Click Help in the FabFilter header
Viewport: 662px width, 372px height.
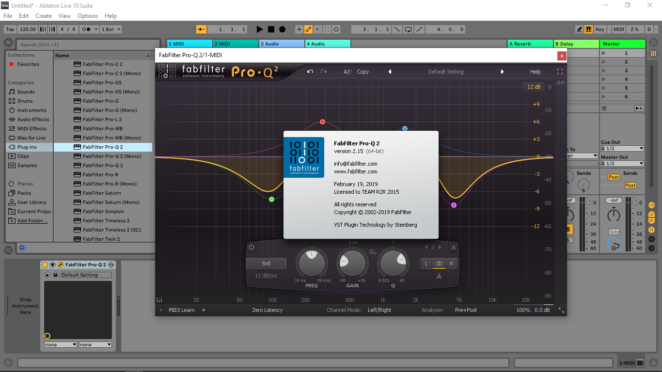point(536,72)
